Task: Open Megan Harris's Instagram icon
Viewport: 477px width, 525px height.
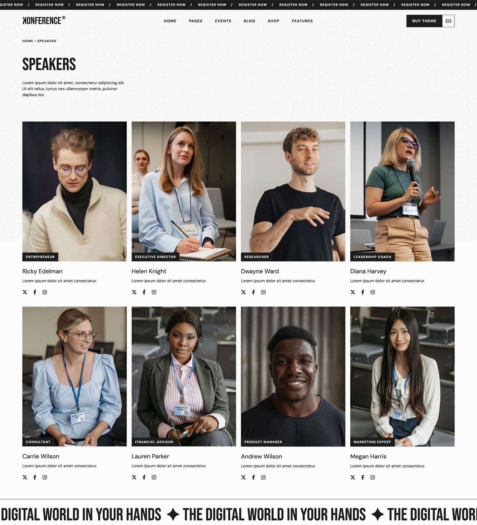Action: [373, 477]
